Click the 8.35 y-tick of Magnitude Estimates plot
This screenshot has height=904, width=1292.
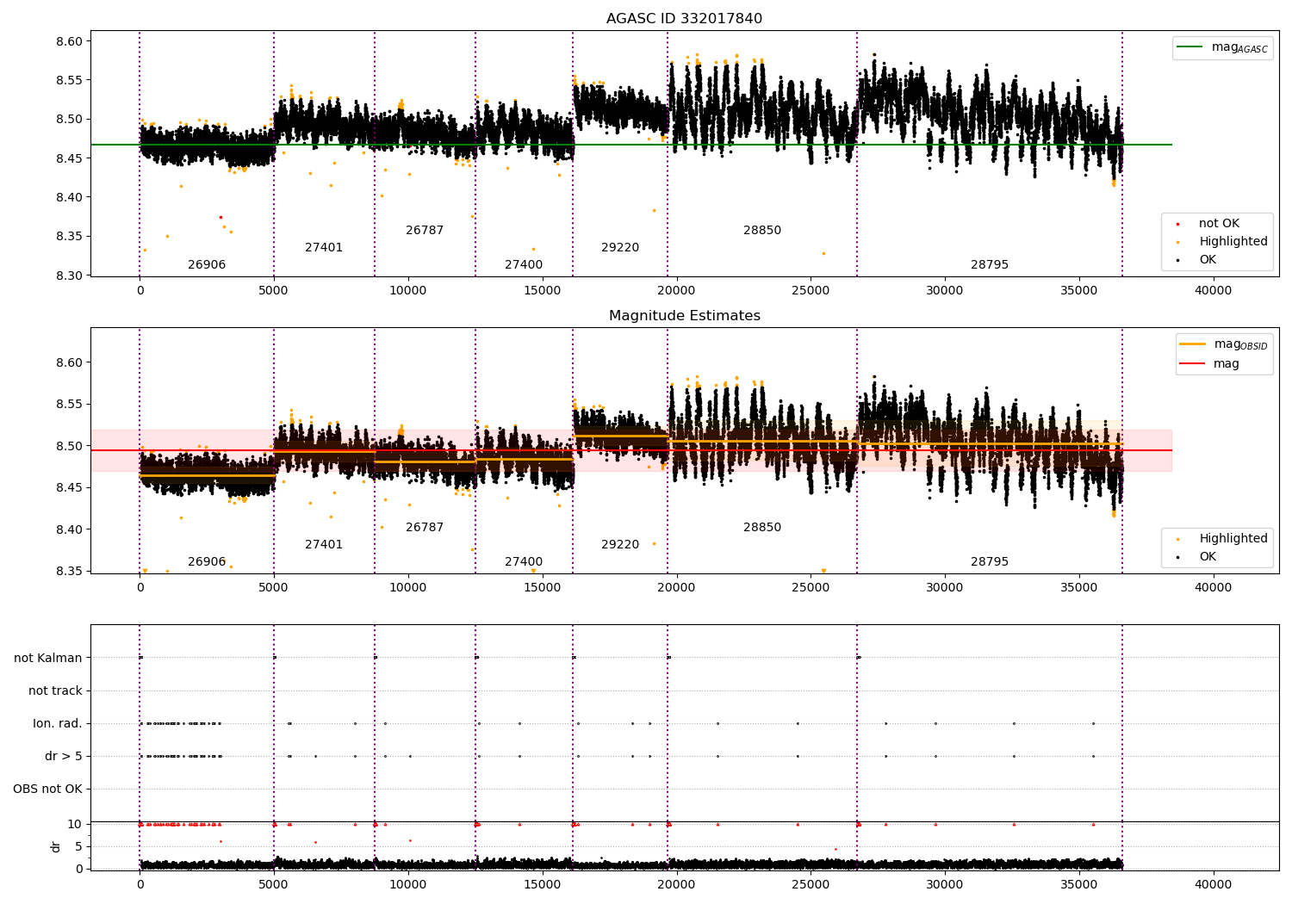tap(70, 572)
